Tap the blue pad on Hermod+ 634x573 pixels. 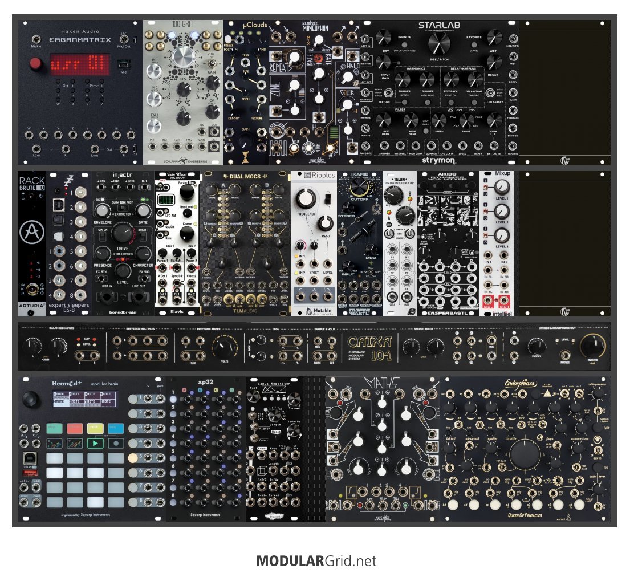116,428
